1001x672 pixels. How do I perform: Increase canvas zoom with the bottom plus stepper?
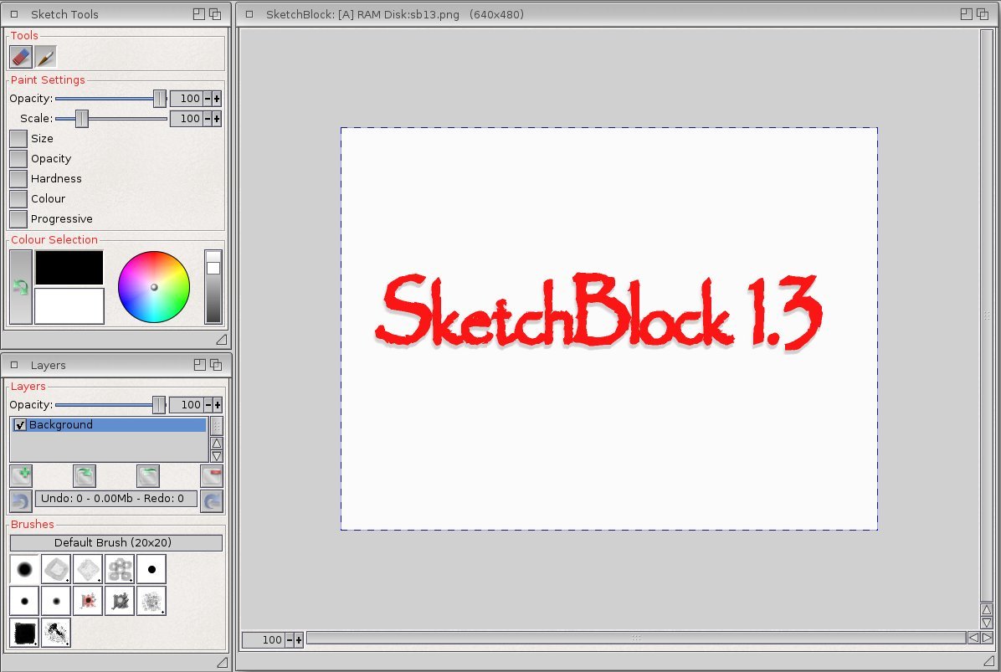(x=298, y=640)
